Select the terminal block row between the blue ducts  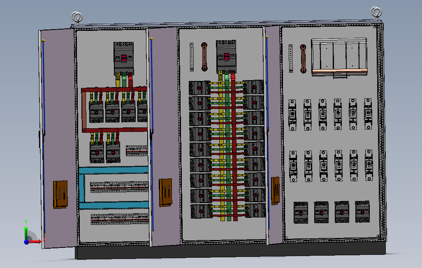point(119,187)
